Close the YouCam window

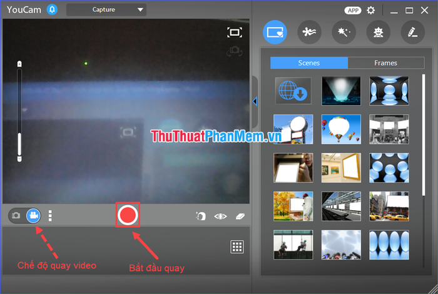point(425,11)
